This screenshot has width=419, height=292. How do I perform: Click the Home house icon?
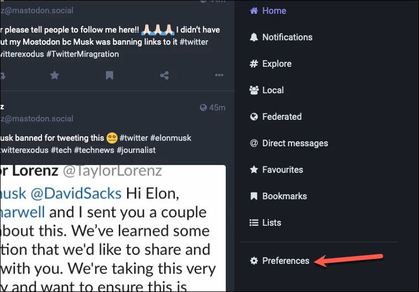tap(254, 10)
